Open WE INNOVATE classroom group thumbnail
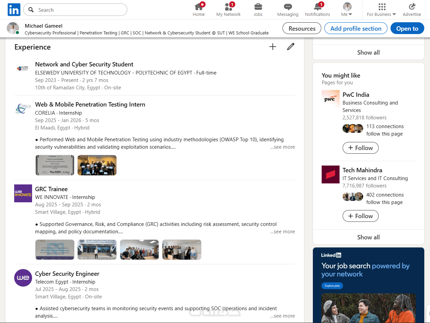This screenshot has width=430, height=323. 139,250
